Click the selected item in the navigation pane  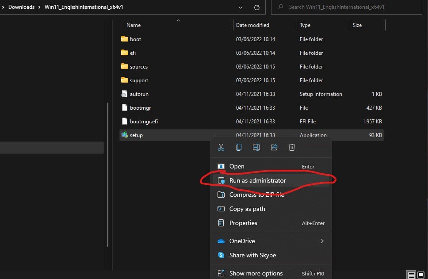pyautogui.click(x=52, y=148)
